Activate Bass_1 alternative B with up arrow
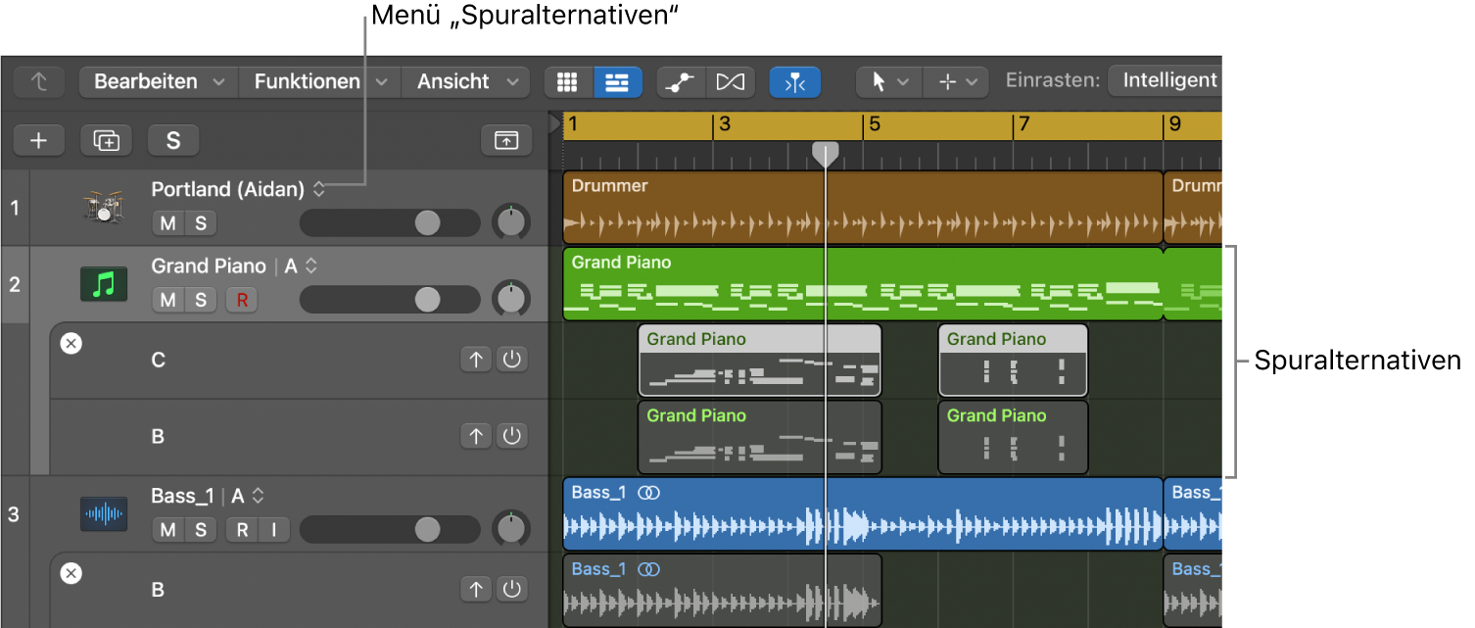This screenshot has height=628, width=1475. (x=477, y=589)
